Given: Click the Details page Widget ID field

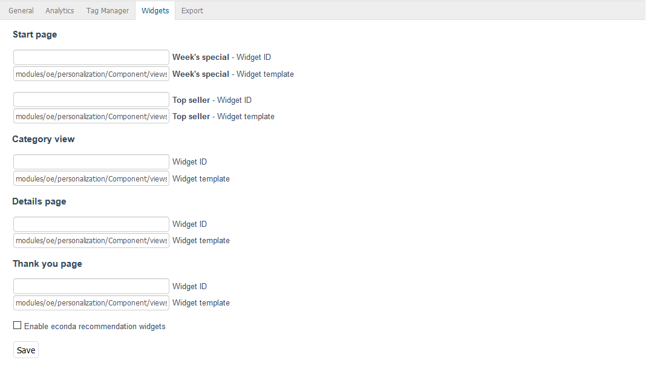Looking at the screenshot, I should click(91, 224).
